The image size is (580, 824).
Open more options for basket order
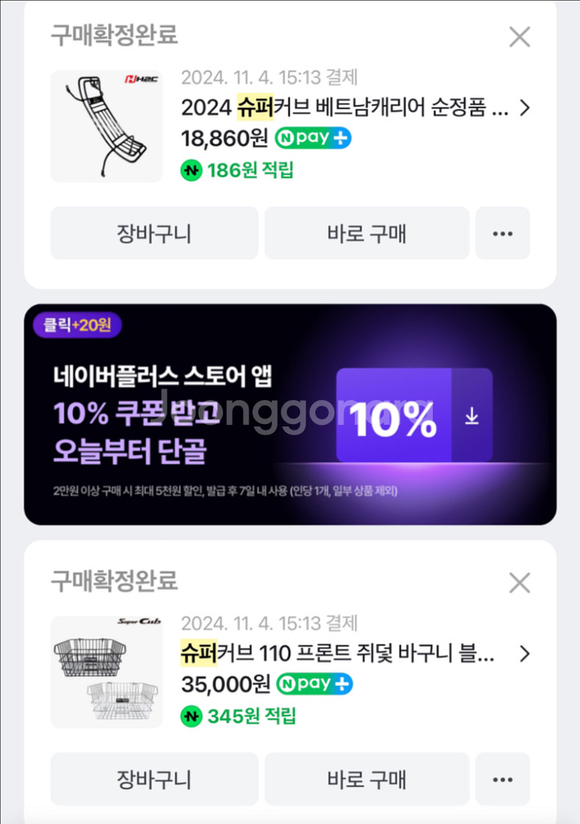(x=503, y=779)
